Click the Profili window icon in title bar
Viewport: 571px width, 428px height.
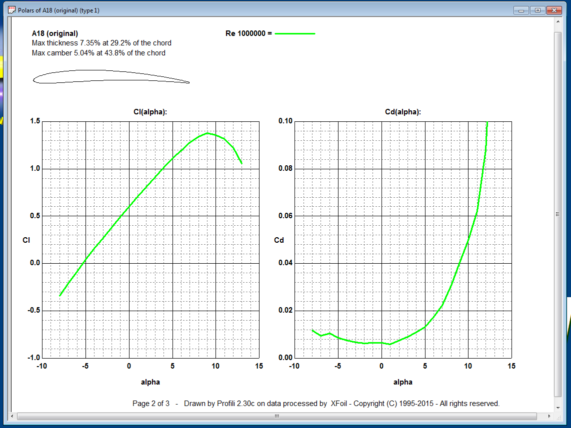11,10
